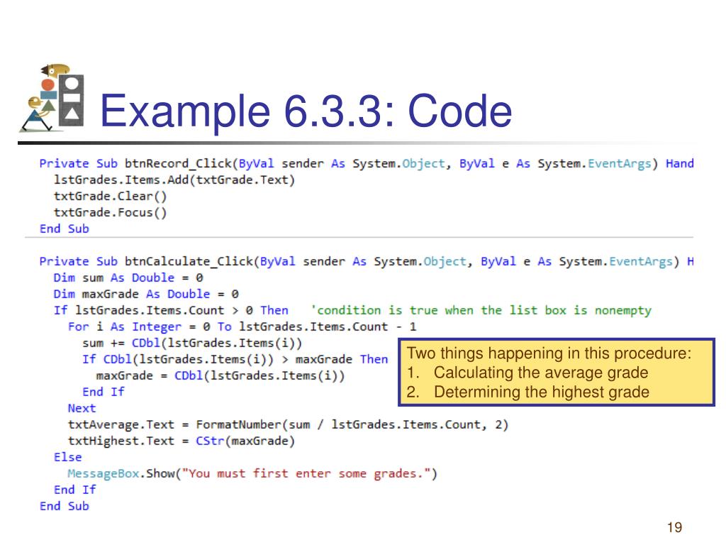Image resolution: width=726 pixels, height=545 pixels.
Task: Click the slide page number 19
Action: [675, 527]
